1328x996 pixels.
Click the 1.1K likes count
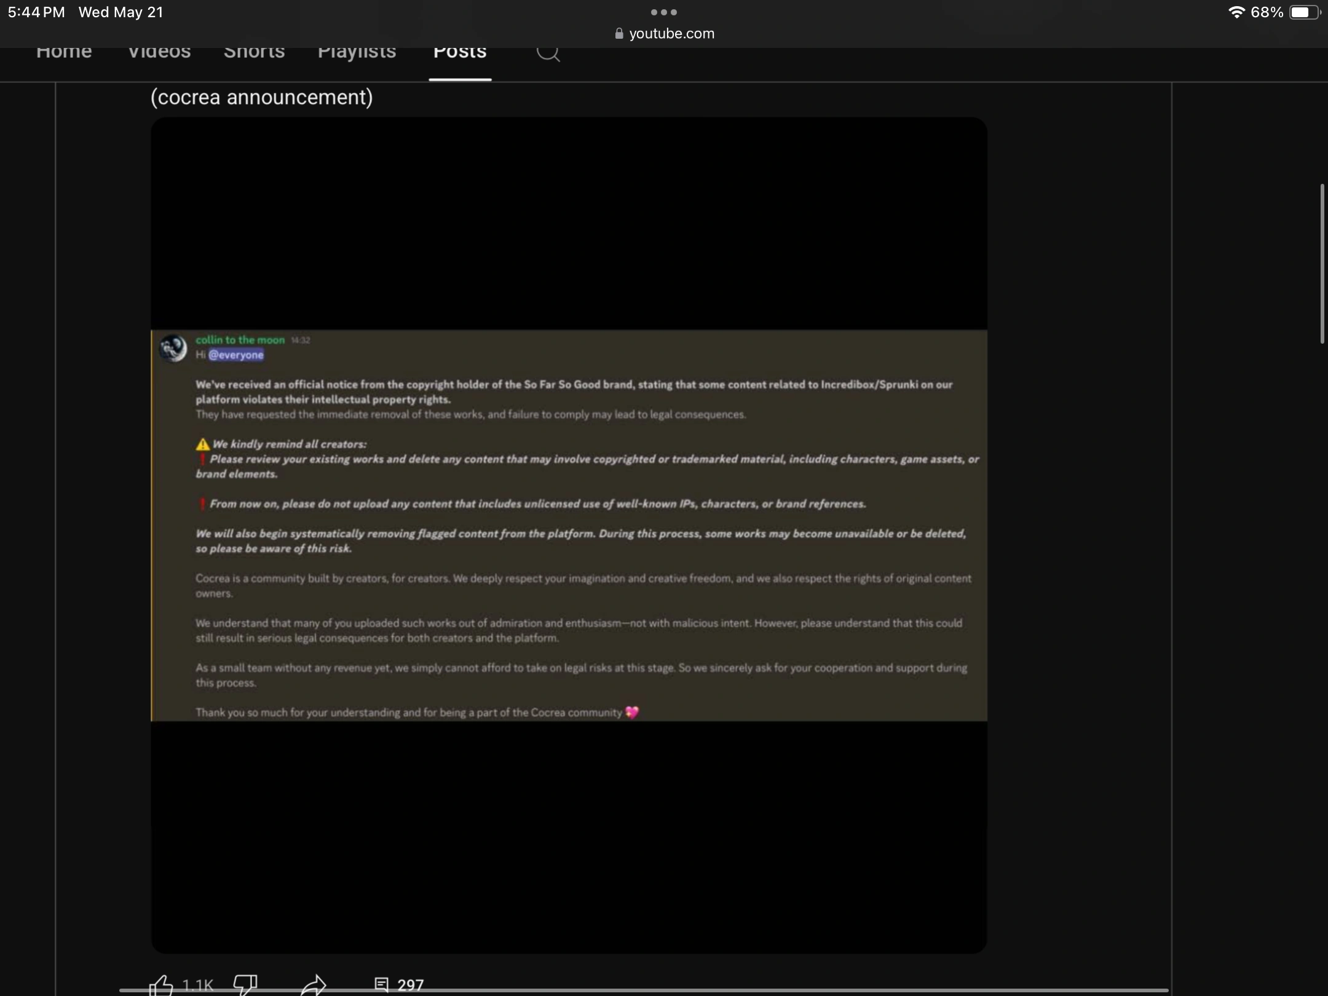point(198,985)
